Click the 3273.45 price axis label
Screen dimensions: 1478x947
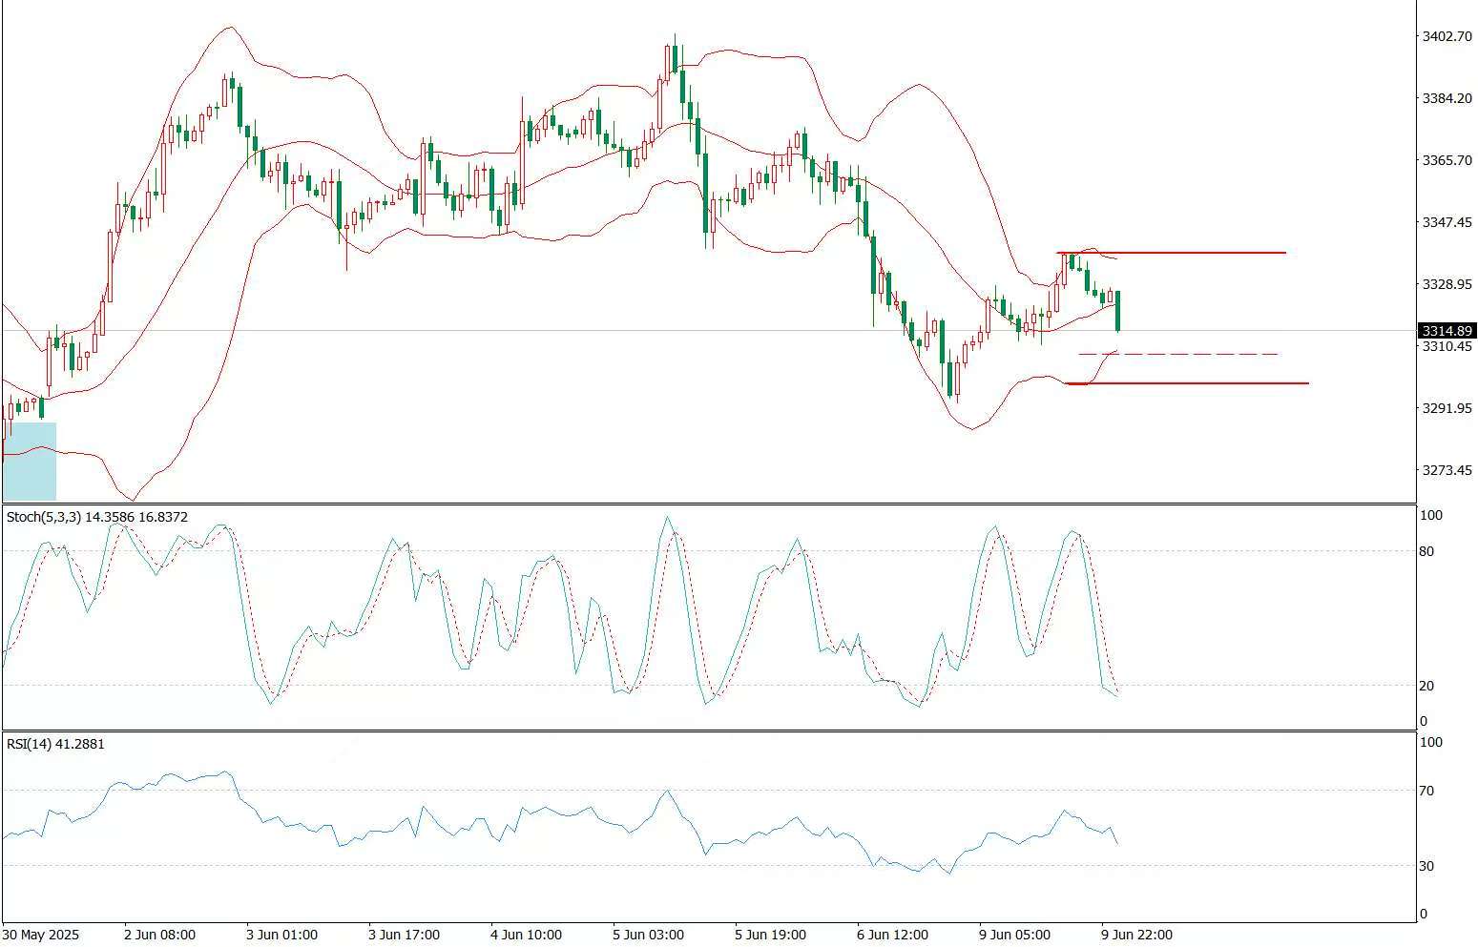click(x=1447, y=470)
